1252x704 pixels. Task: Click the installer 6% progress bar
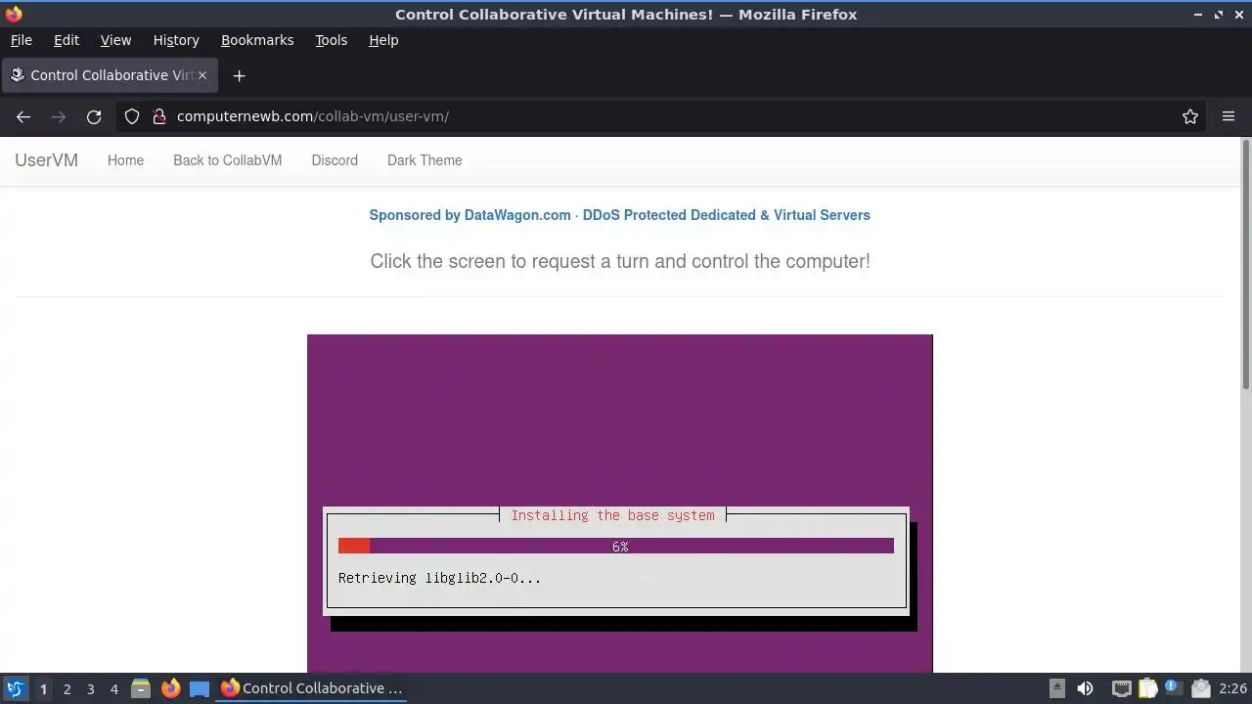[616, 546]
